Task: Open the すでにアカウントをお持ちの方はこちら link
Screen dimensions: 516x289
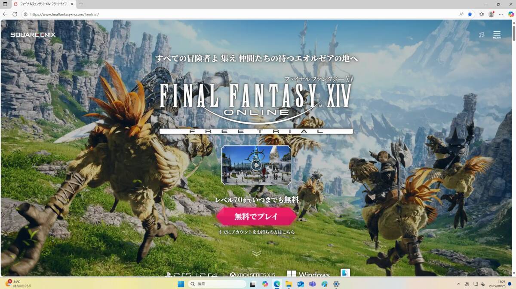Action: 257,232
